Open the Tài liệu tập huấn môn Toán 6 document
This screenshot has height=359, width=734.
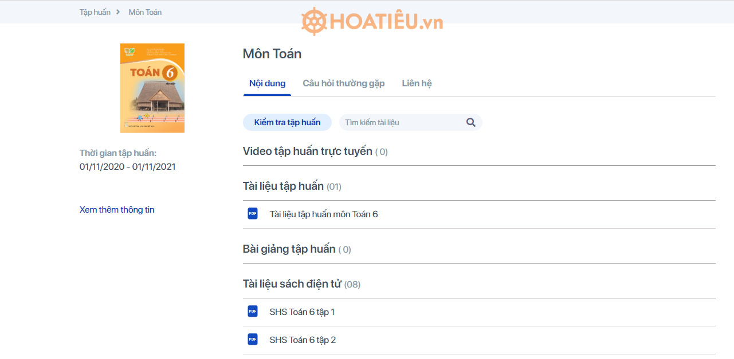(324, 213)
